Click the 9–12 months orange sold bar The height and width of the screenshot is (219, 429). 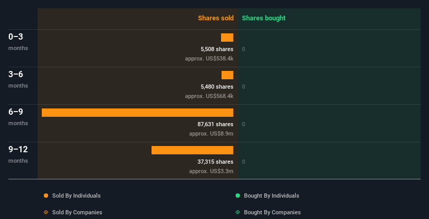point(192,150)
